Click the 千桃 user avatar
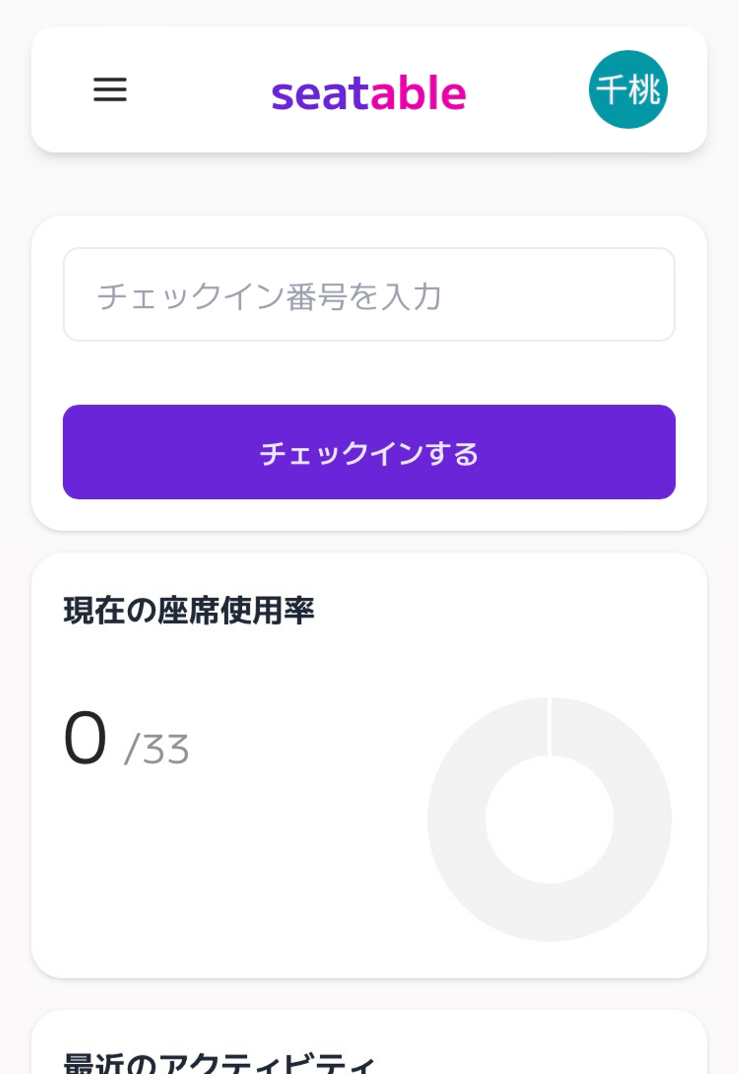The image size is (739, 1074). (628, 89)
